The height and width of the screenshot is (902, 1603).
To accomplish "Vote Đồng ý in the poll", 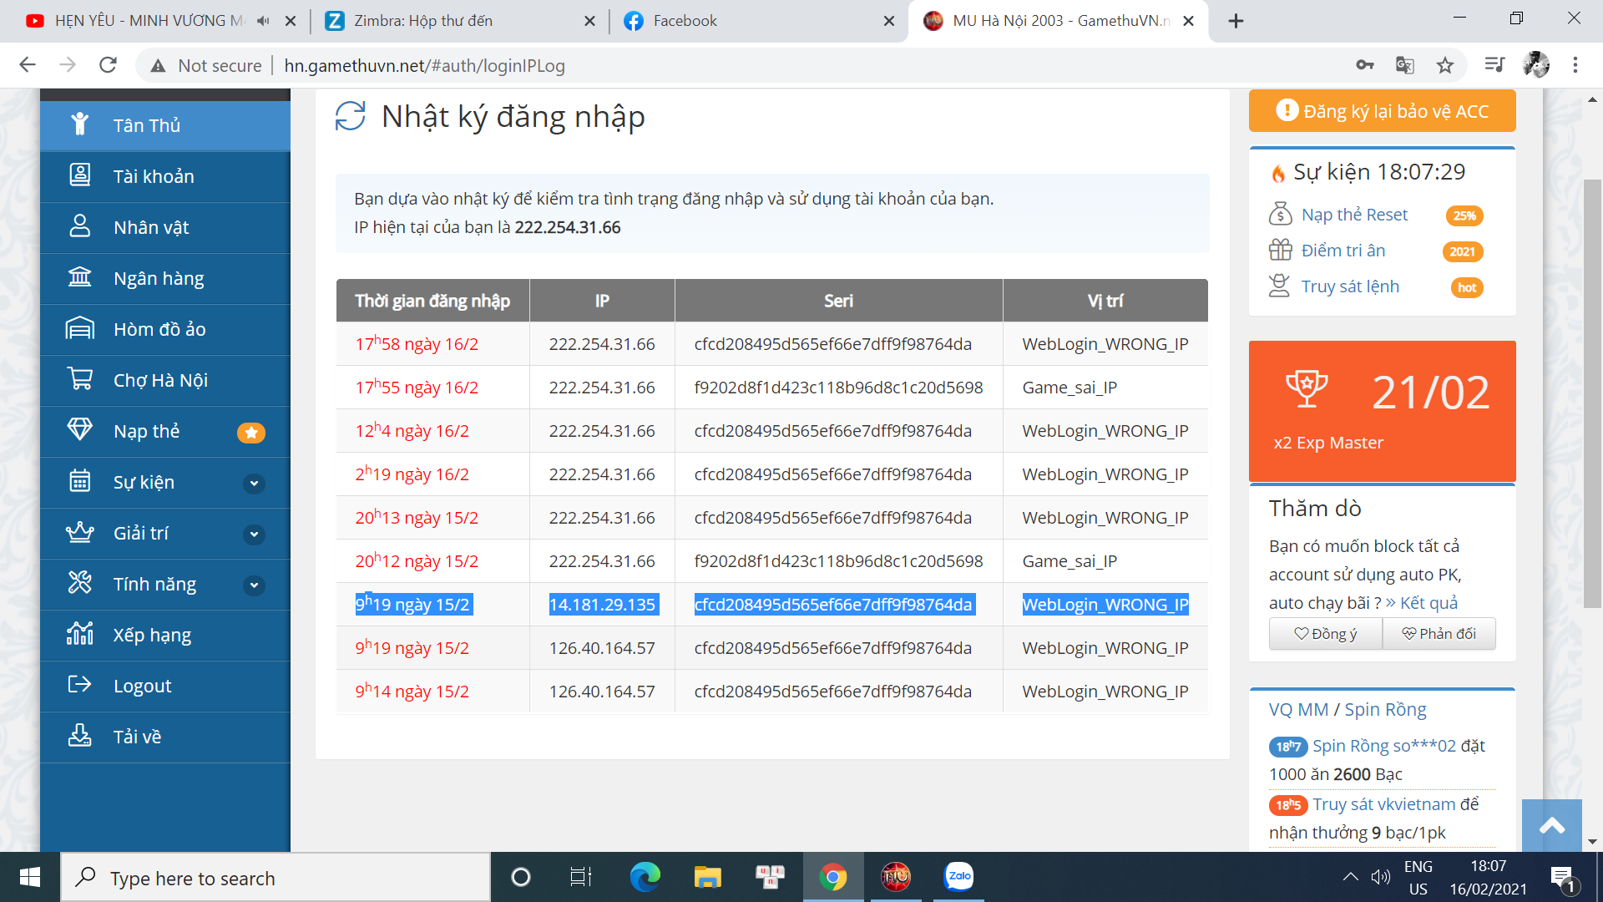I will [1325, 634].
